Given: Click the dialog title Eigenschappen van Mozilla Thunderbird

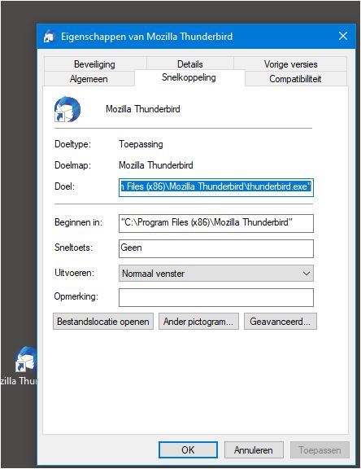Looking at the screenshot, I should (146, 37).
